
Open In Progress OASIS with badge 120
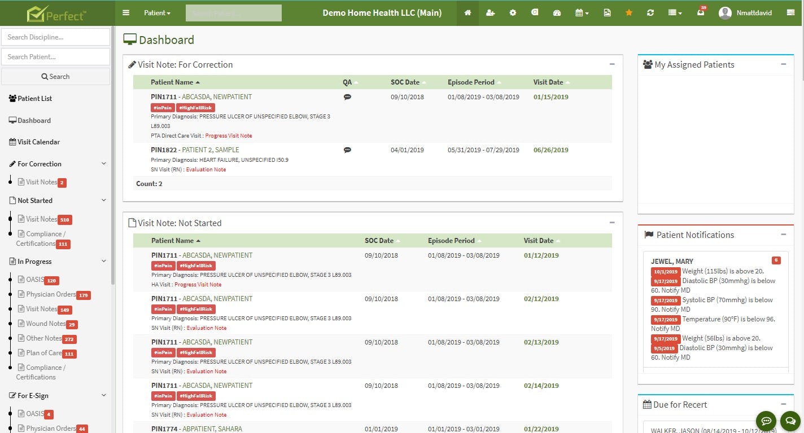point(38,280)
